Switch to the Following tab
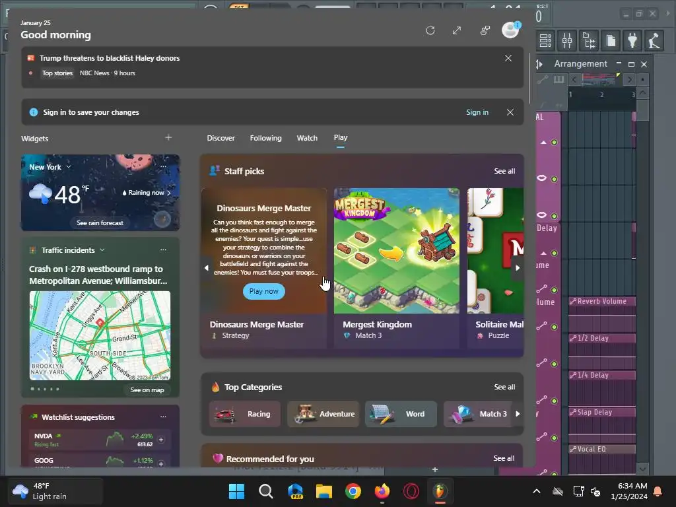Viewport: 676px width, 507px height. tap(265, 138)
